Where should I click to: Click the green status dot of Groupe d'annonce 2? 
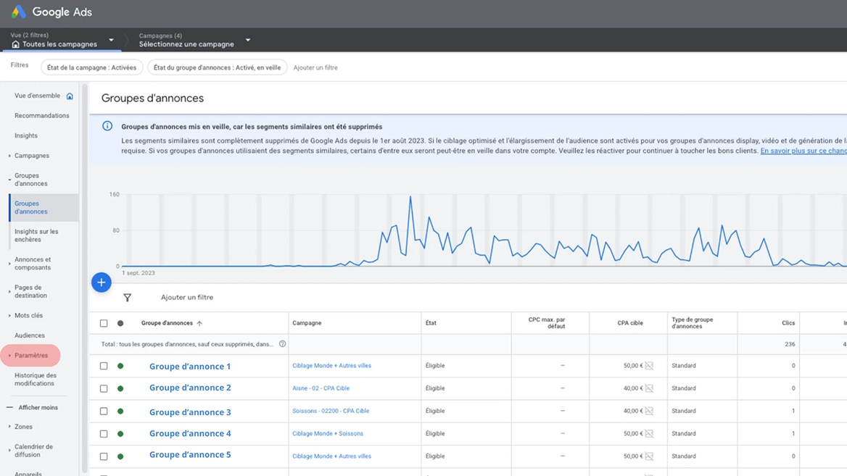click(120, 388)
